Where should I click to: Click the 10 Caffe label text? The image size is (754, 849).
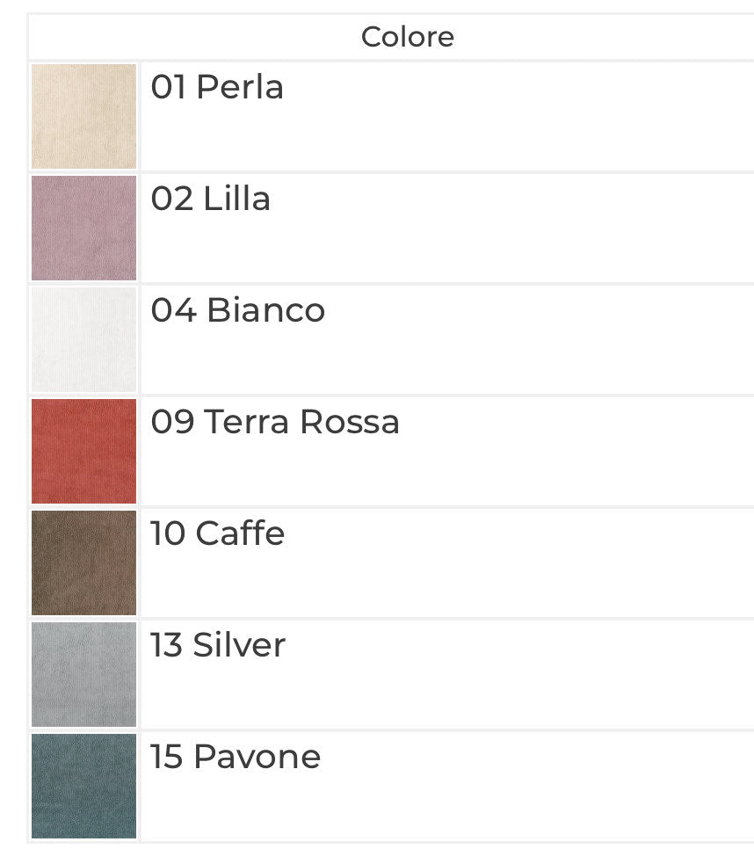tap(218, 533)
